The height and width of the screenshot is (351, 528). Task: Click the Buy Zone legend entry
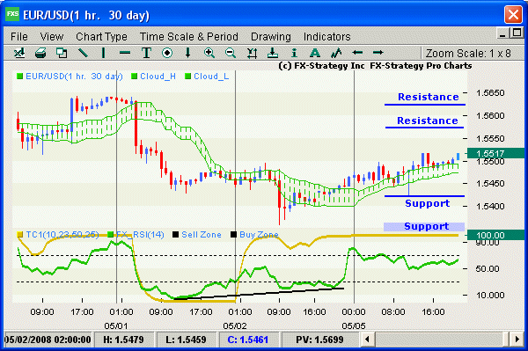pyautogui.click(x=254, y=235)
